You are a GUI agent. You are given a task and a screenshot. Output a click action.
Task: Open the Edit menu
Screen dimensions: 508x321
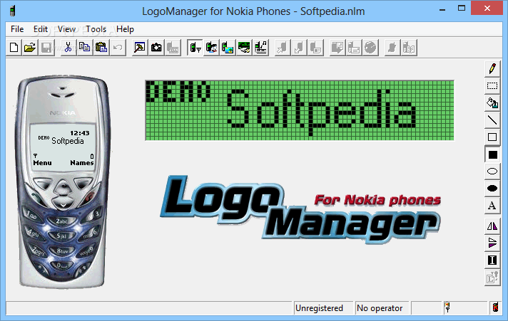coord(41,29)
